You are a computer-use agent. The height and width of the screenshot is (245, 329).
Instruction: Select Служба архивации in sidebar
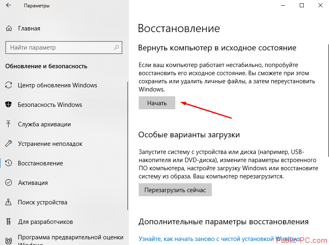[x=44, y=124]
